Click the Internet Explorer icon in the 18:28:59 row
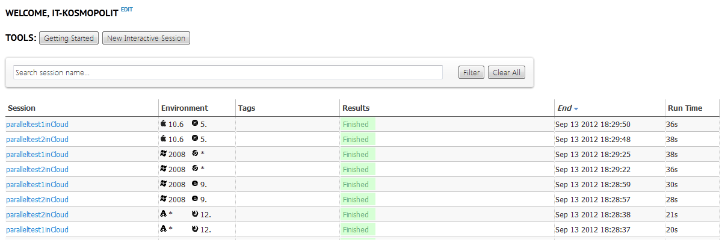725x245 pixels. click(195, 184)
